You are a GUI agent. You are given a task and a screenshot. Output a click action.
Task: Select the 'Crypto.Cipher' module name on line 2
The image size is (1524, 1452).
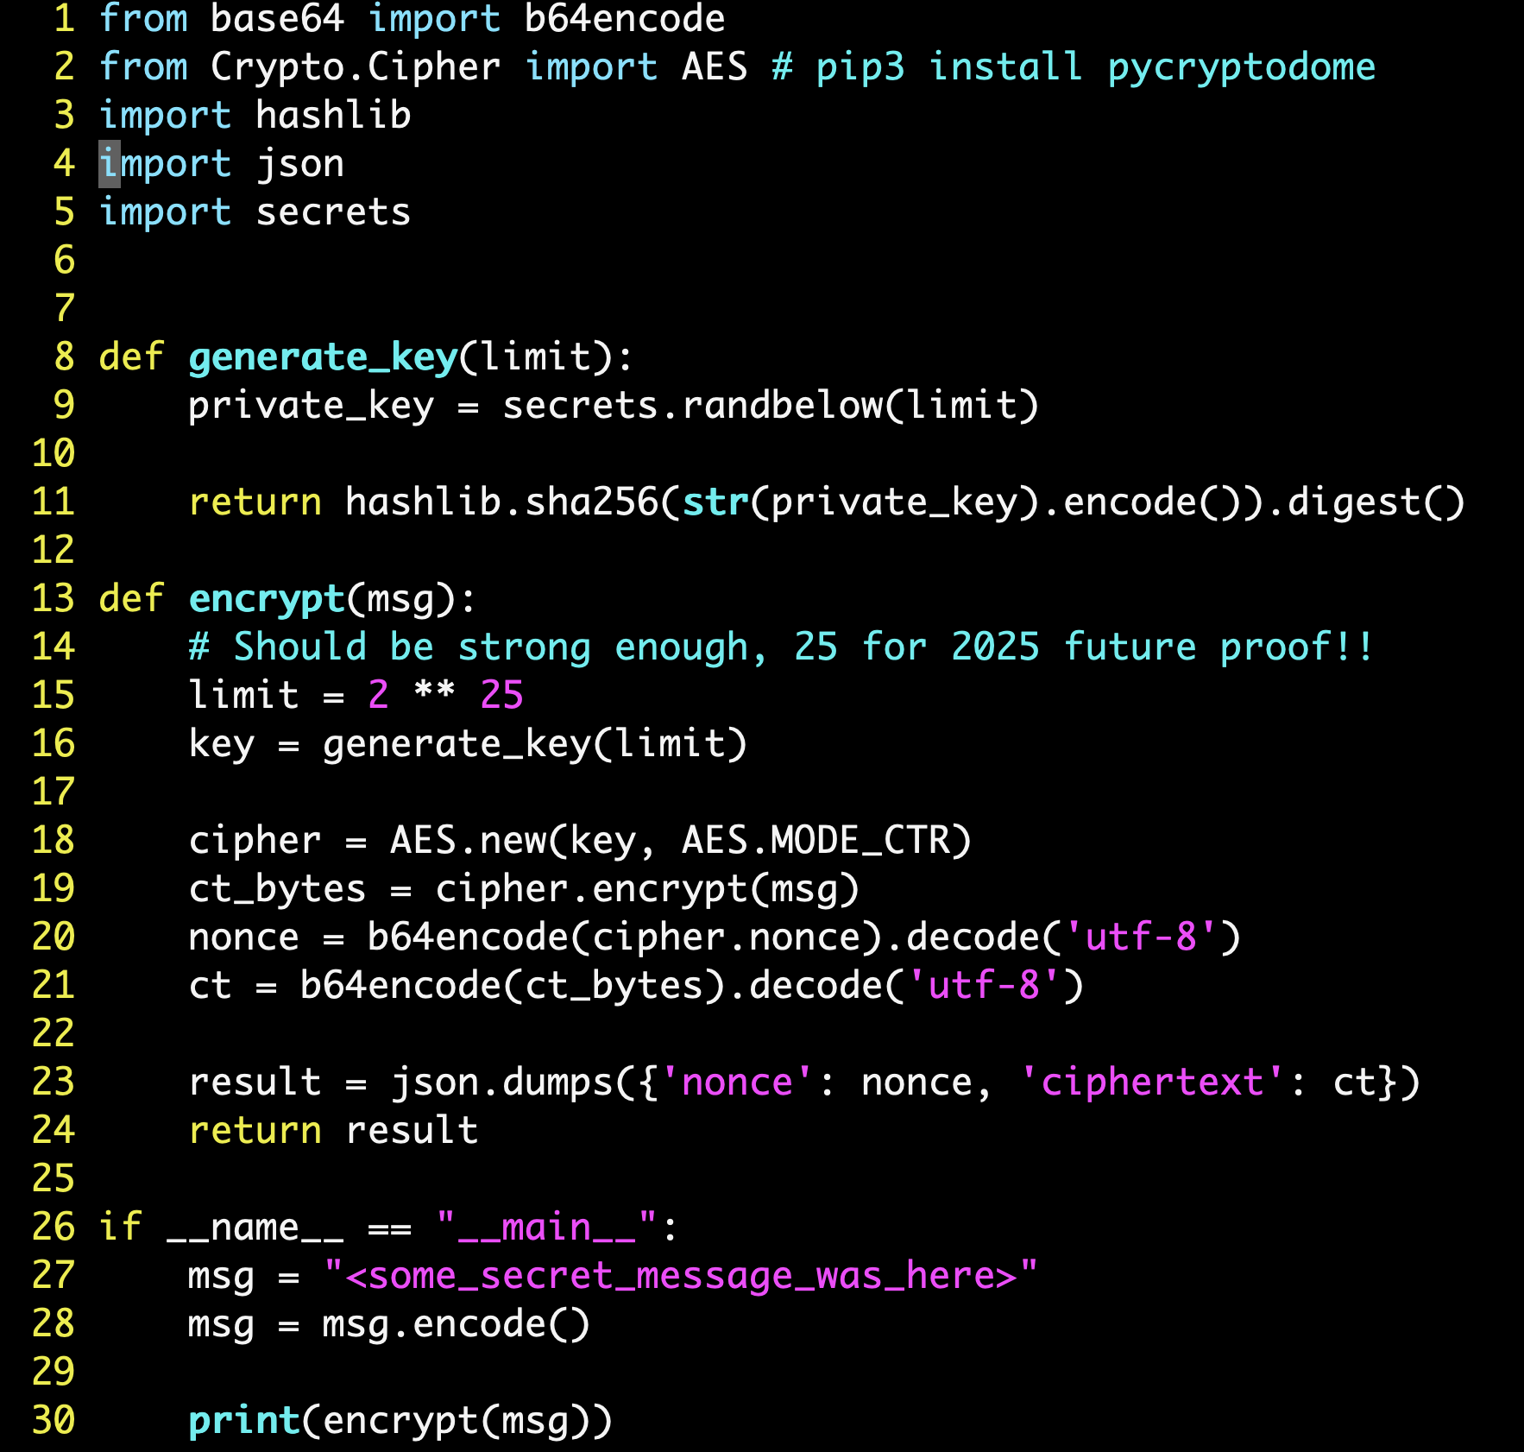click(x=356, y=67)
